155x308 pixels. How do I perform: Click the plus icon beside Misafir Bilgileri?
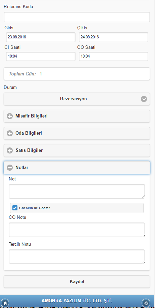click(x=10, y=116)
